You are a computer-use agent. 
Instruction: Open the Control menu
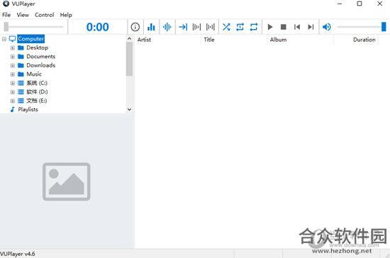[45, 15]
